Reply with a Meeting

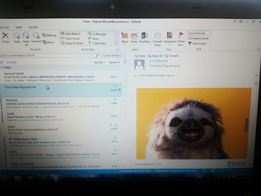pos(49,35)
